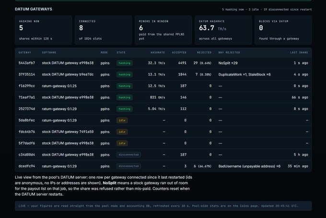Click the NoSplit ×29 rejection reason
Viewport: 326px width, 218px height.
click(228, 63)
